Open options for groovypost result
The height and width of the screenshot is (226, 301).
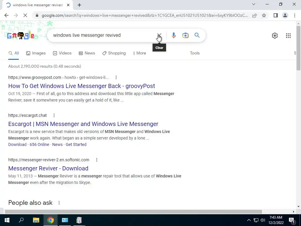click(x=116, y=77)
